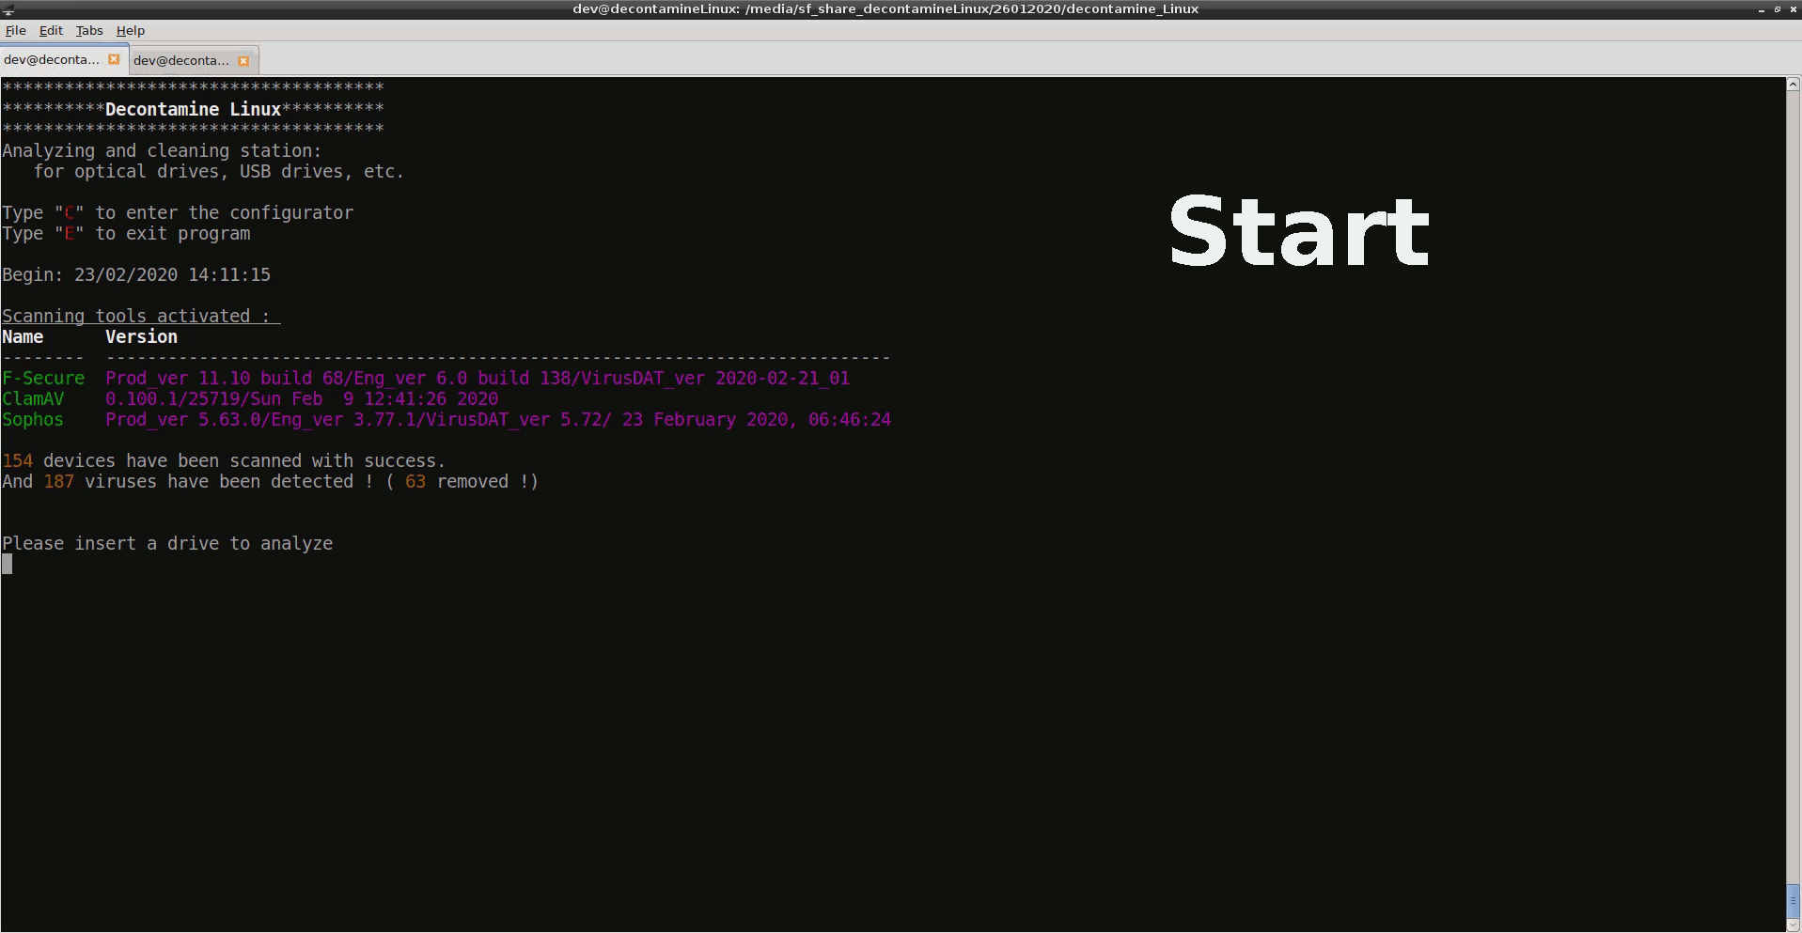1802x933 pixels.
Task: Click the F-Secure scanner name
Action: point(43,378)
